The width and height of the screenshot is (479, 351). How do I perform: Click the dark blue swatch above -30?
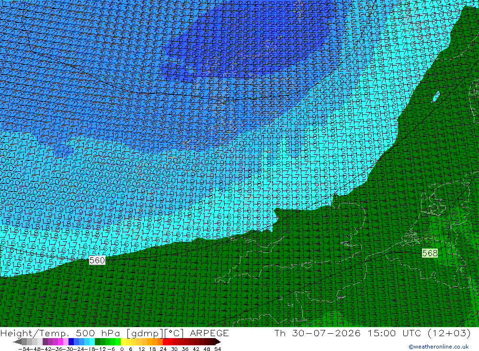tap(71, 341)
